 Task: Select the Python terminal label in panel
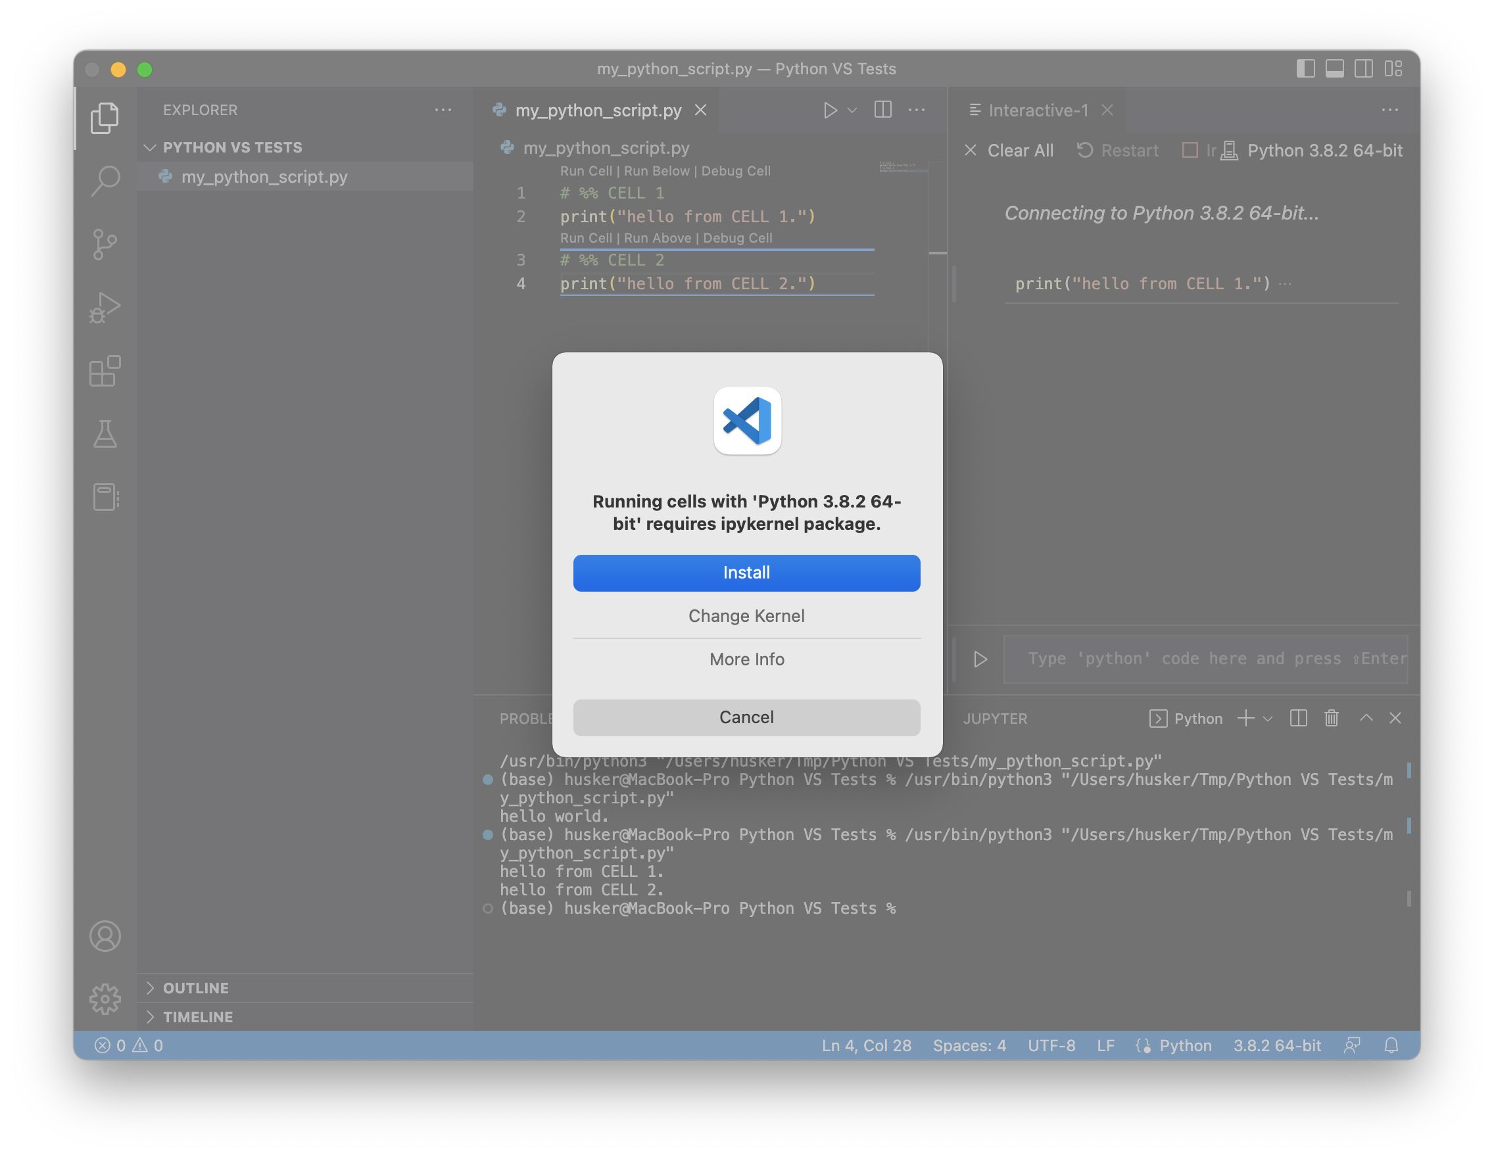(x=1186, y=719)
